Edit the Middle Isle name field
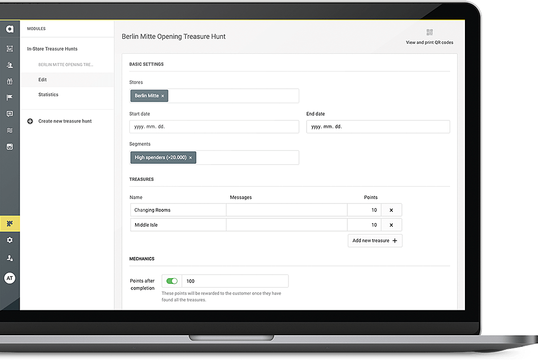Viewport: 538px width, 360px height. 178,225
